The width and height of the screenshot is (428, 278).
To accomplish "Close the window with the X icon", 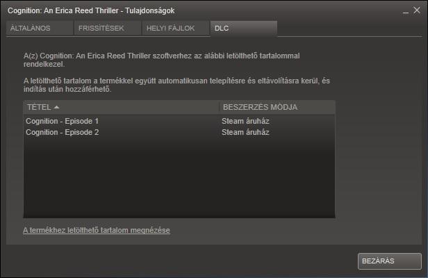I will [417, 10].
